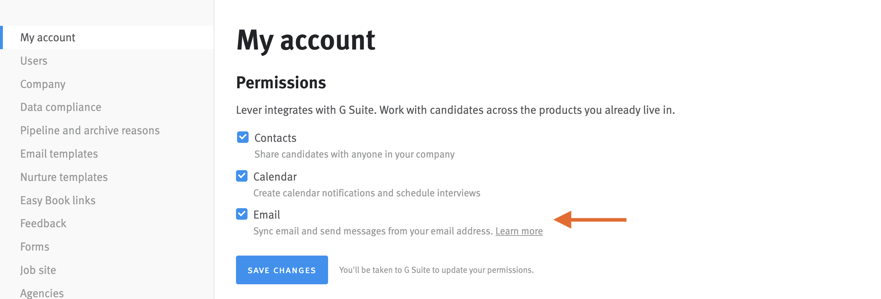Open the Learn more link about email sync
This screenshot has height=299, width=881.
tap(519, 231)
